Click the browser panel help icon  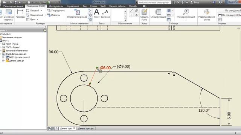pyautogui.click(x=45, y=30)
